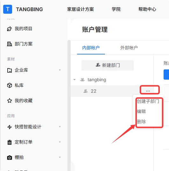The width and height of the screenshot is (169, 171).
Task: Click the more options ellipsis for department 22
Action: click(x=148, y=91)
